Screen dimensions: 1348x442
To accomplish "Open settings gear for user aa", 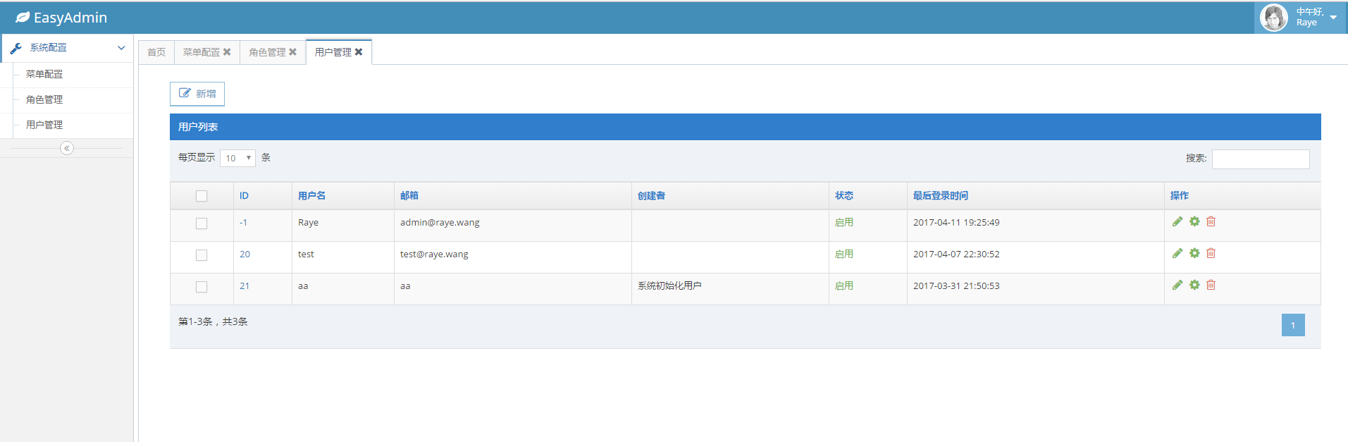I will tap(1194, 285).
